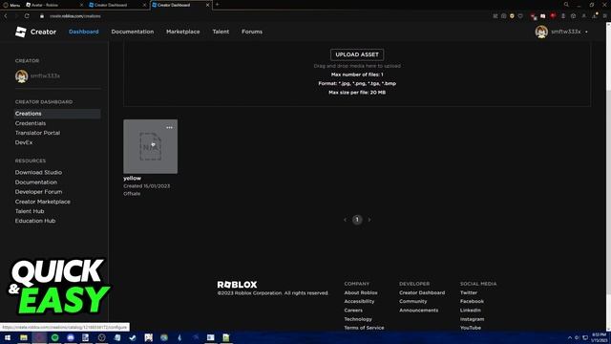Open Careers footer link

pyautogui.click(x=353, y=311)
